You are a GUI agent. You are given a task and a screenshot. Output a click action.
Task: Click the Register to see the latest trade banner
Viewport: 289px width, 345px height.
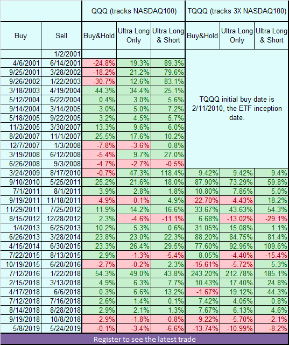point(144,339)
